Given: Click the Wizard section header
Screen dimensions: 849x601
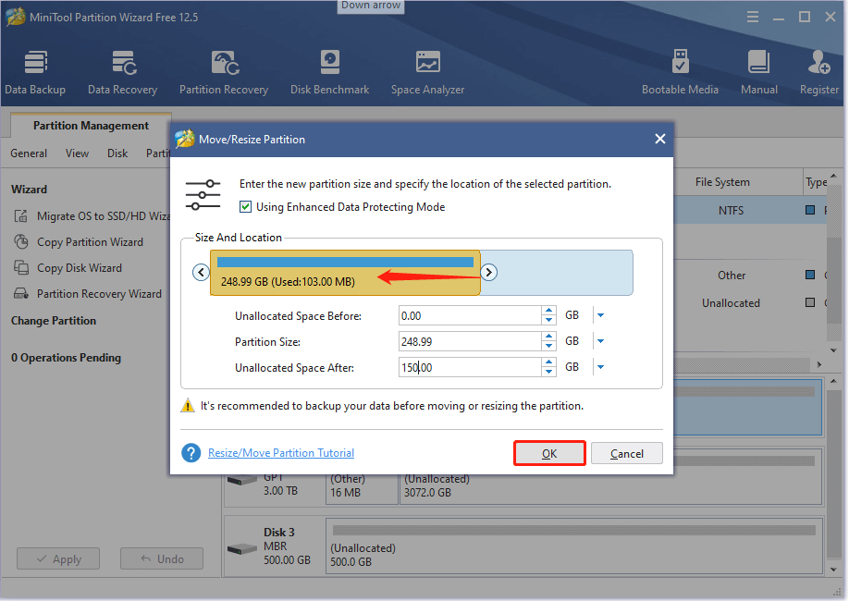Looking at the screenshot, I should pyautogui.click(x=30, y=190).
